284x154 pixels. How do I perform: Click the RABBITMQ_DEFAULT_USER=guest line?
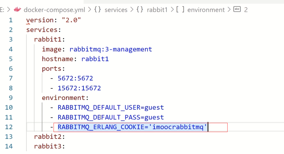110,108
